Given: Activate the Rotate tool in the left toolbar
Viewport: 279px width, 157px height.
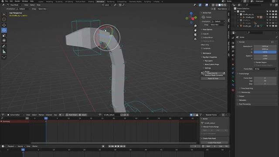Looking at the screenshot, I should pos(4,30).
